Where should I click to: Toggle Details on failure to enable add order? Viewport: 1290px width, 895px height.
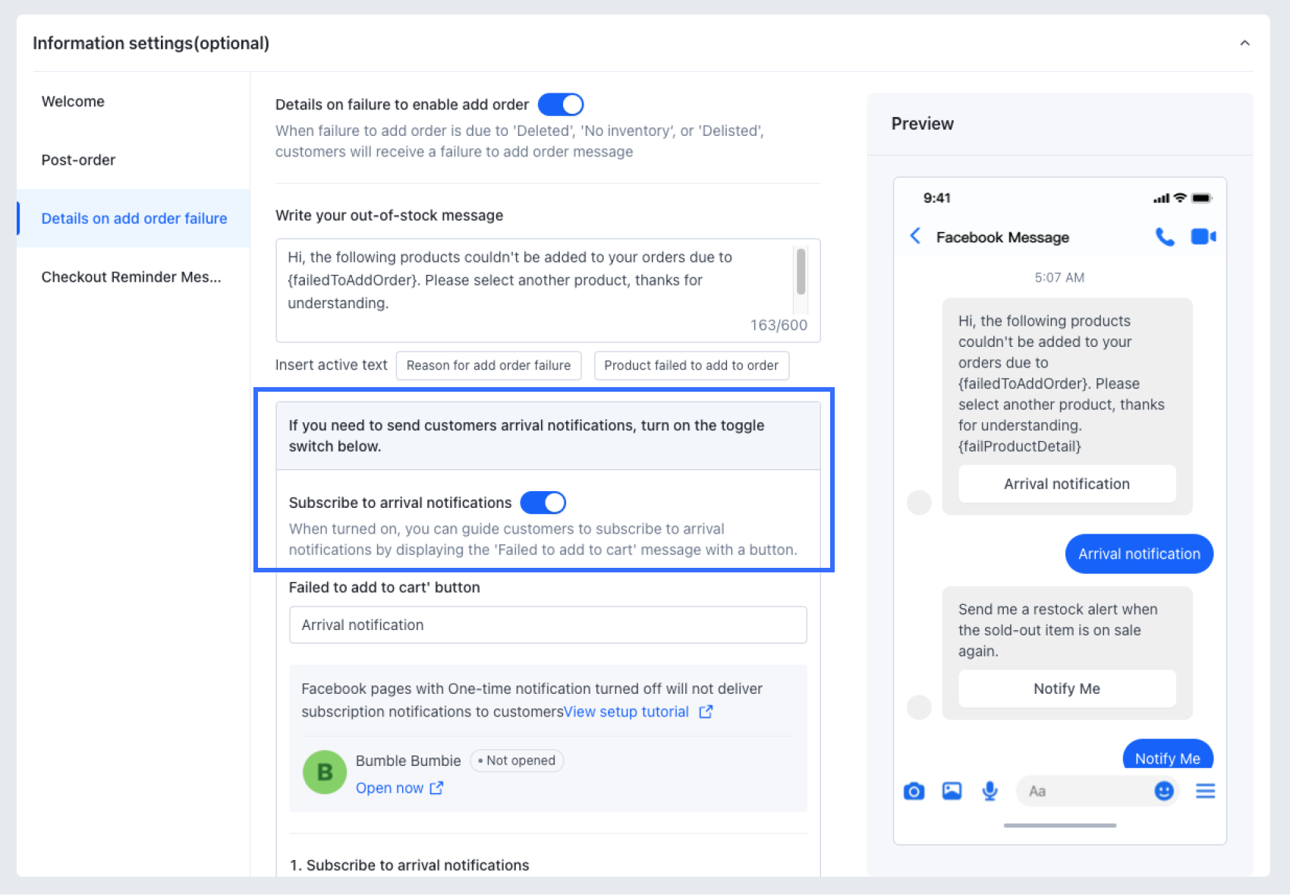point(561,105)
